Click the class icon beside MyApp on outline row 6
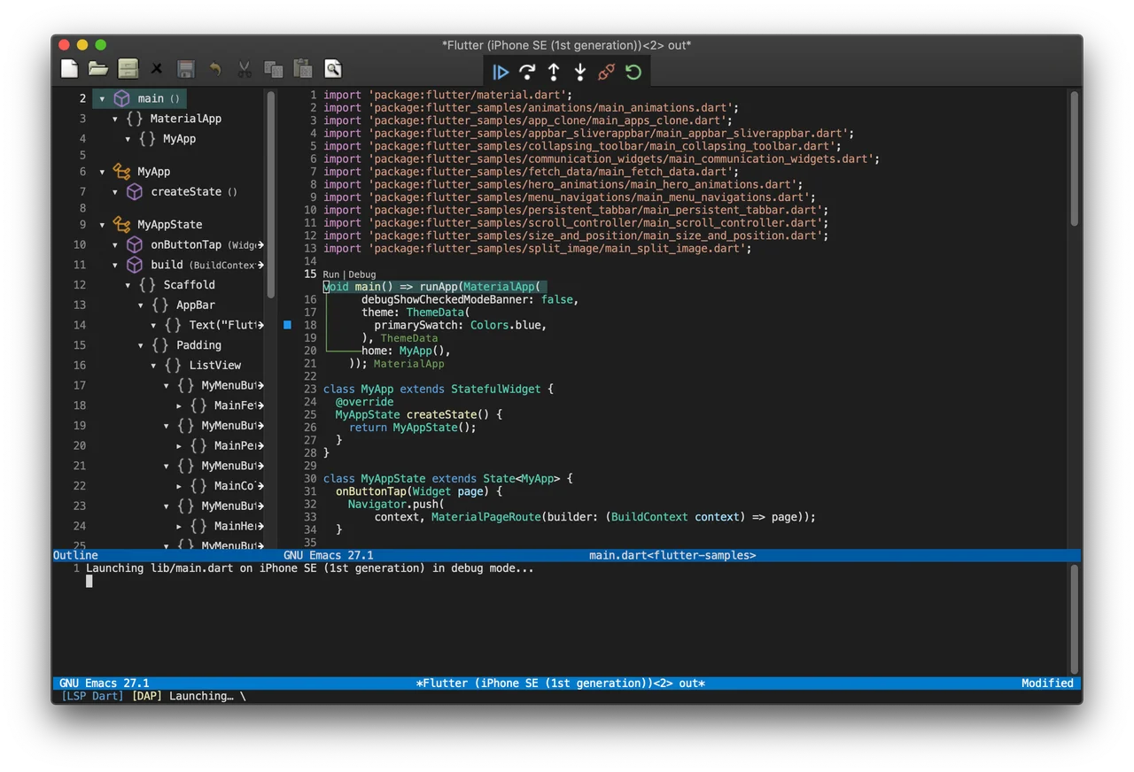This screenshot has width=1134, height=772. coord(122,172)
